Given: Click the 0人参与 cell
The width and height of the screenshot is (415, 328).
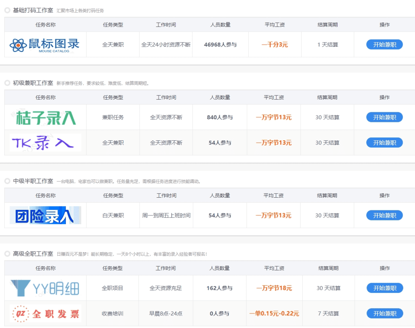Looking at the screenshot, I should [x=219, y=314].
